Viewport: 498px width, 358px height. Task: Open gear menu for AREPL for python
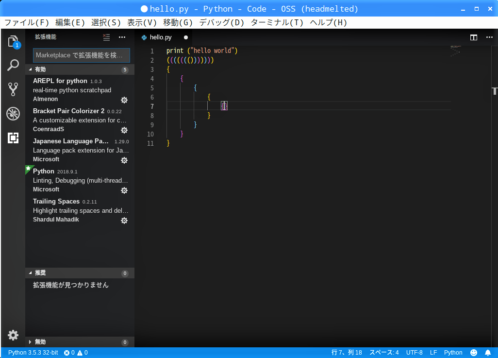coord(124,100)
